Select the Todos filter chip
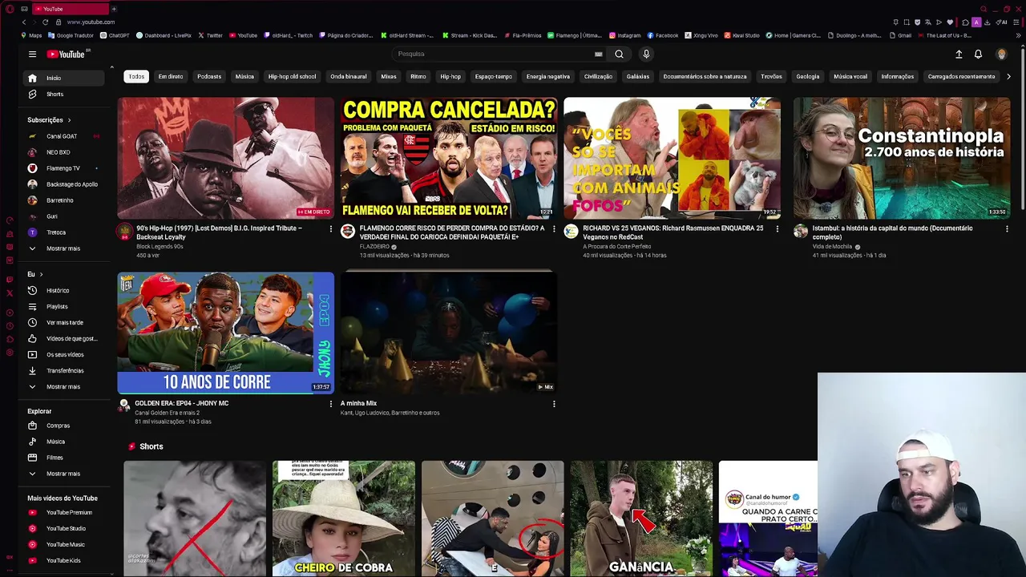Viewport: 1026px width, 577px height. [136, 76]
